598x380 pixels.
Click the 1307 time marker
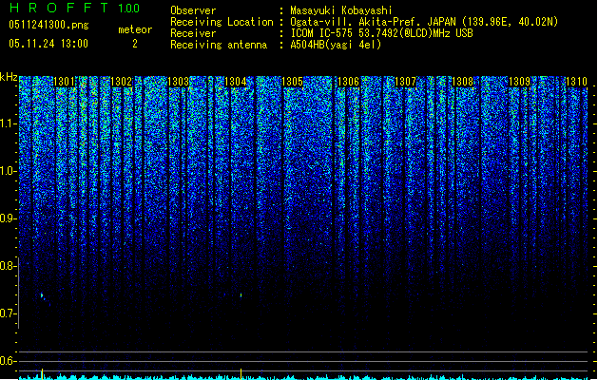[405, 82]
